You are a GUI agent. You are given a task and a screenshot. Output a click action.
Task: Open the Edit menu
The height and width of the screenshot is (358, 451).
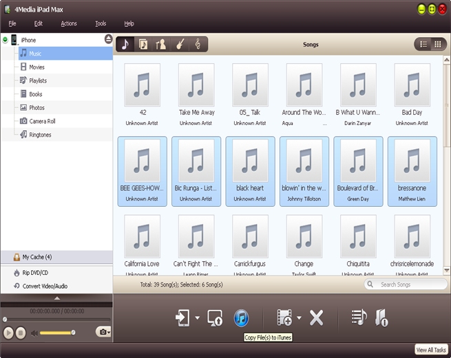(39, 23)
